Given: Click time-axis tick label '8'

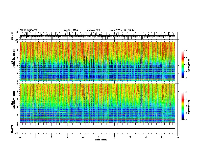Looking at the screenshot, I should 146,137.
